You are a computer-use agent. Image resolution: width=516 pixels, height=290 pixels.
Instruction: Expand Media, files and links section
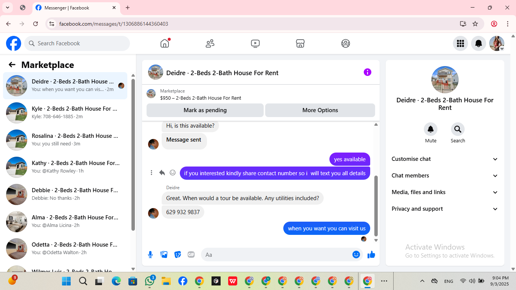click(x=445, y=192)
